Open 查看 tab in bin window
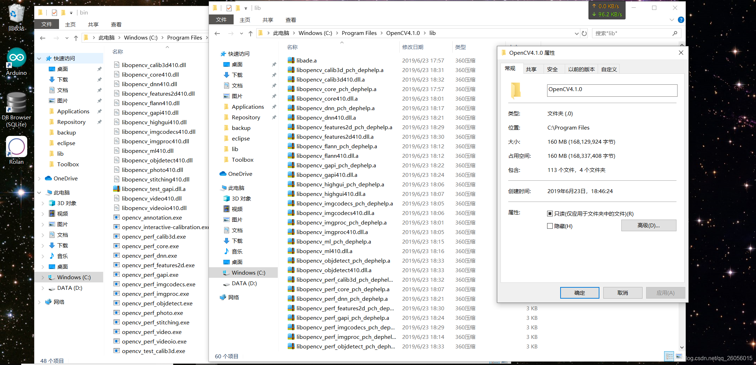756x365 pixels. (x=116, y=24)
